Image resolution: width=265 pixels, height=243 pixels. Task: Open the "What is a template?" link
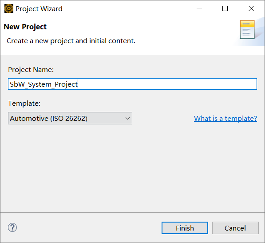point(225,118)
